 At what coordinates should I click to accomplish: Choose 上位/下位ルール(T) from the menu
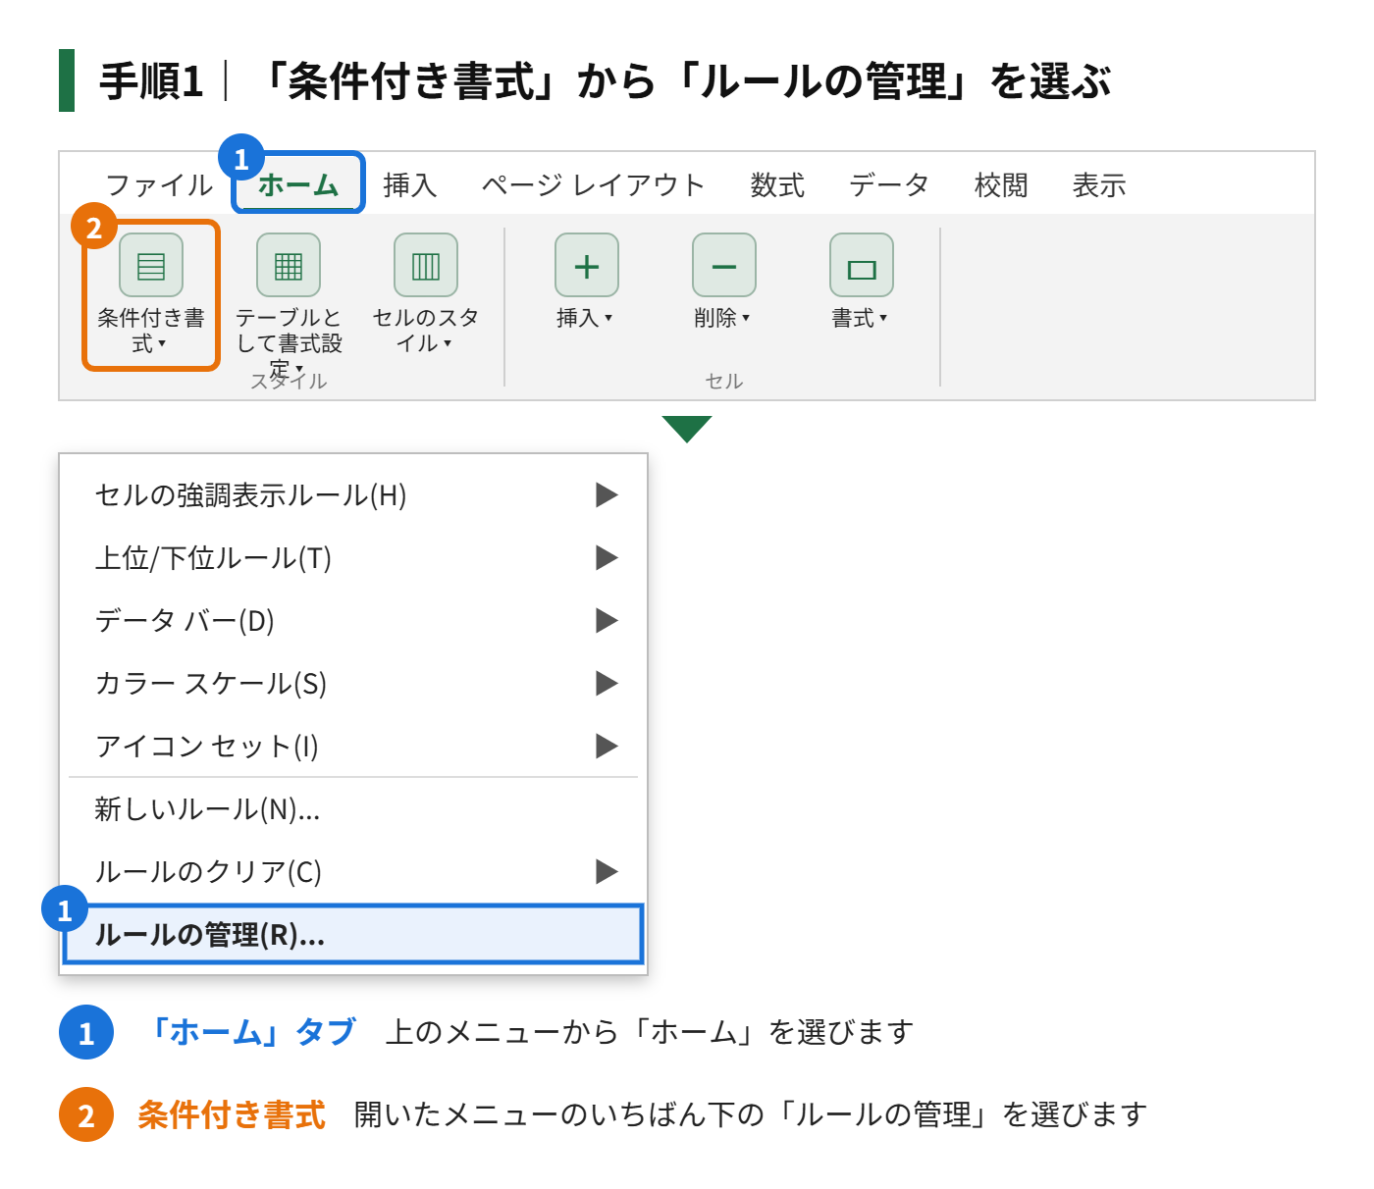pos(353,558)
